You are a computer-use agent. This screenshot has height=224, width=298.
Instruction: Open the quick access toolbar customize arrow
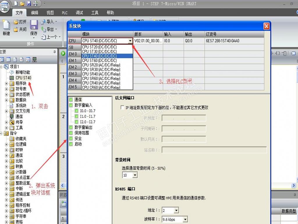44,3
